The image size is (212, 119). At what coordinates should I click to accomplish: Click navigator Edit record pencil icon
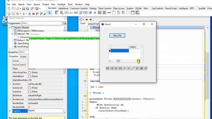133,68
